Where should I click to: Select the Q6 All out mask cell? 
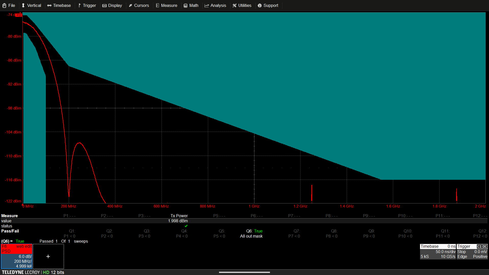pos(251,236)
